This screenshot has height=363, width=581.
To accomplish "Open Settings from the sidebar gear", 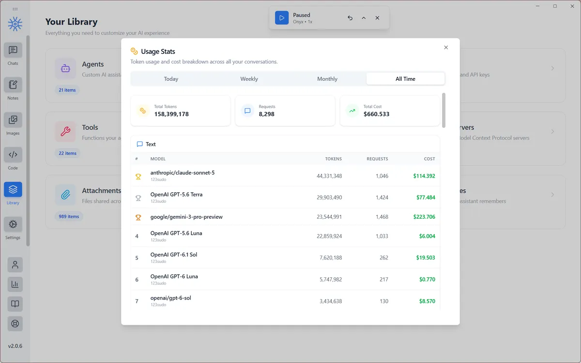I will (13, 224).
